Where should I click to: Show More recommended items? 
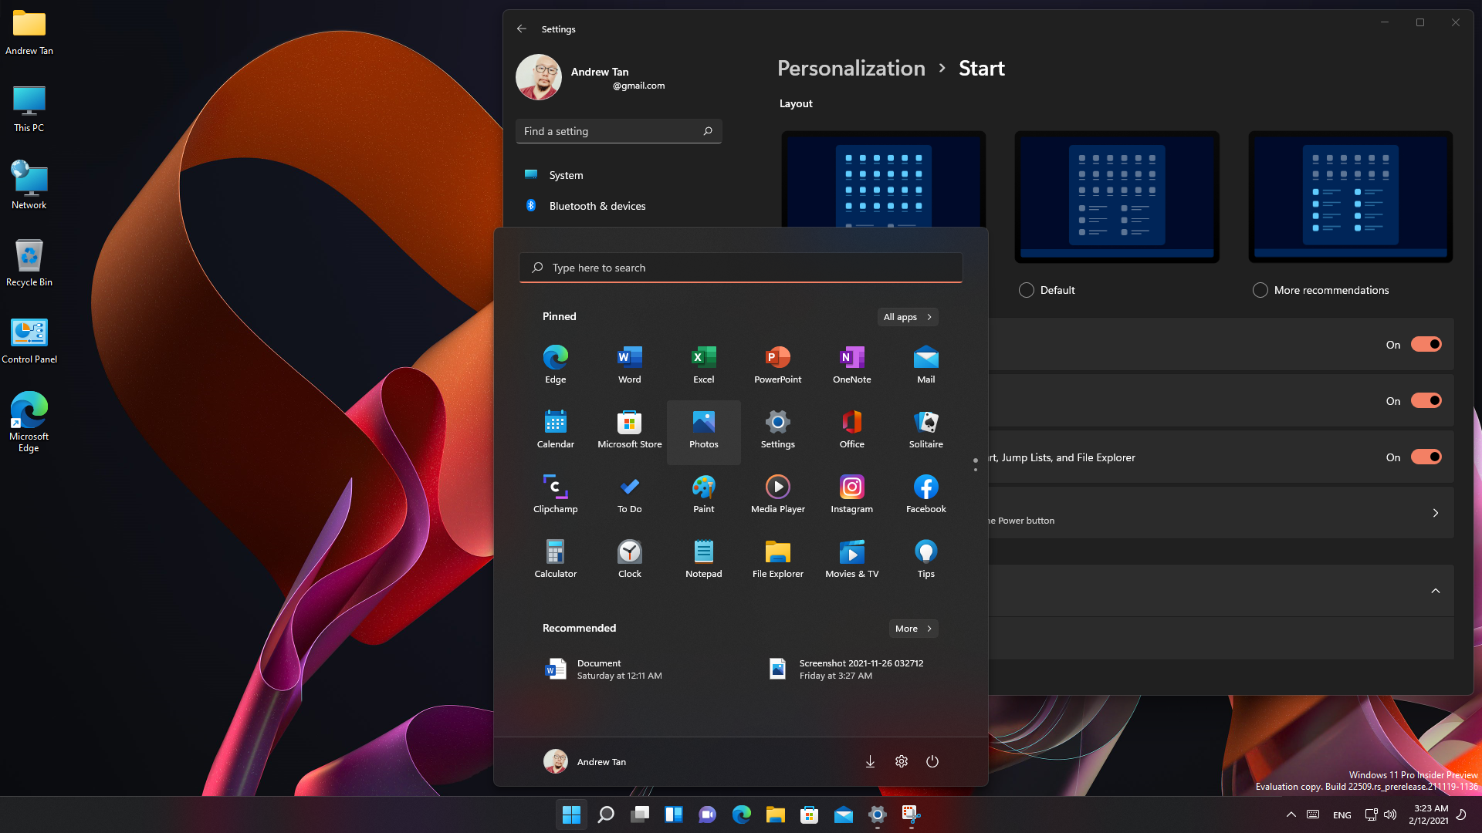coord(913,629)
